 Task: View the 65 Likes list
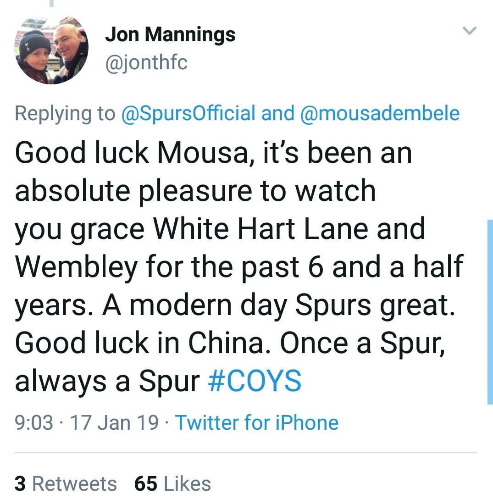[172, 484]
